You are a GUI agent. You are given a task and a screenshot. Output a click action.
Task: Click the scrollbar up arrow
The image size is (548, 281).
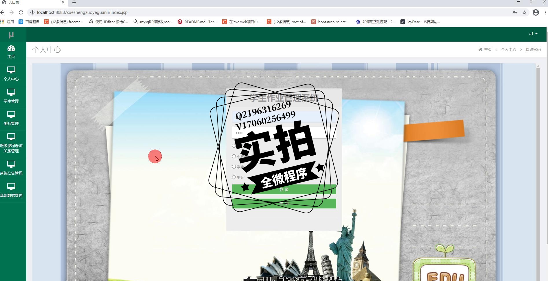tap(538, 66)
